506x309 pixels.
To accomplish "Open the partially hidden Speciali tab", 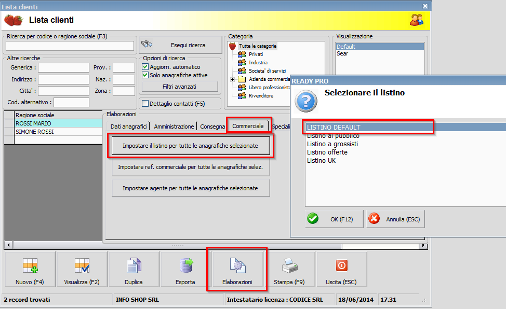I will click(x=281, y=127).
